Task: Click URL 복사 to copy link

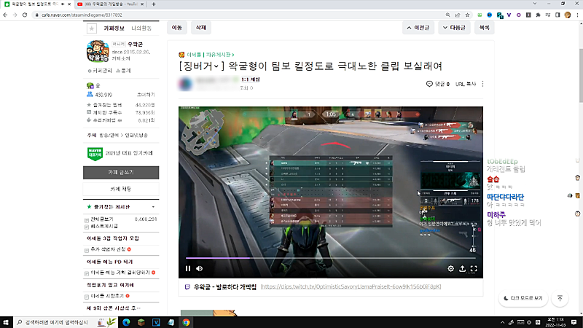Action: [466, 84]
